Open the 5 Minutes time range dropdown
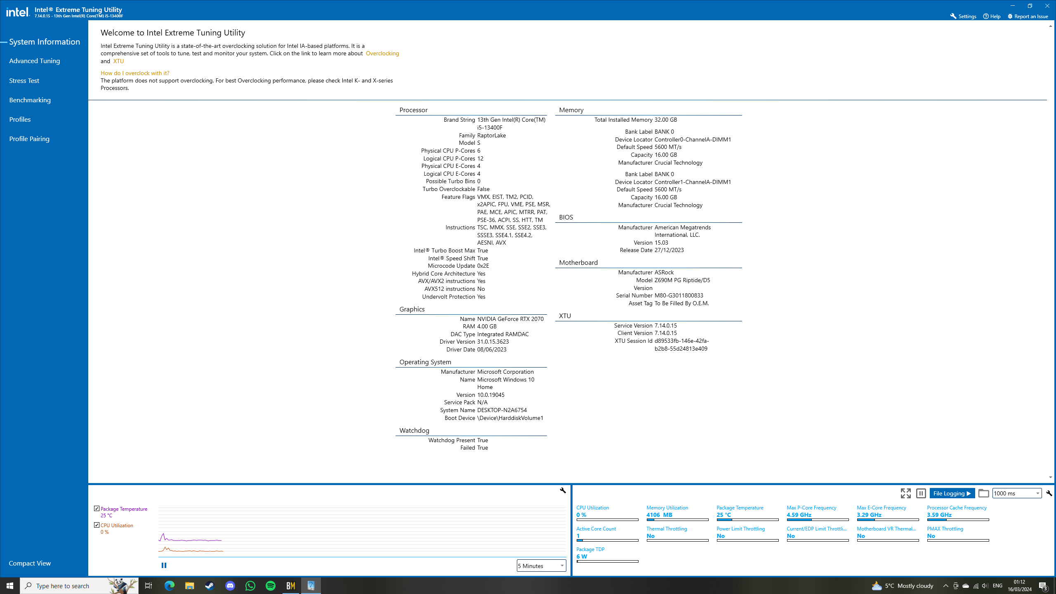Viewport: 1056px width, 594px height. [x=541, y=566]
